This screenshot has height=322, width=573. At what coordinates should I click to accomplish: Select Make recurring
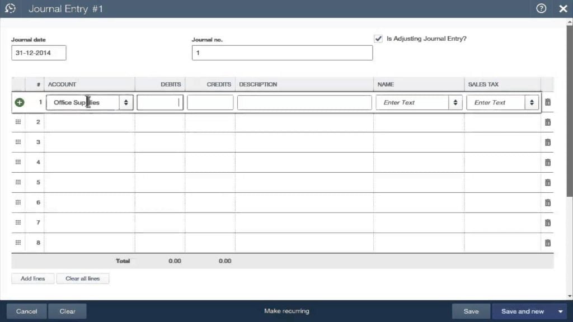pos(286,311)
